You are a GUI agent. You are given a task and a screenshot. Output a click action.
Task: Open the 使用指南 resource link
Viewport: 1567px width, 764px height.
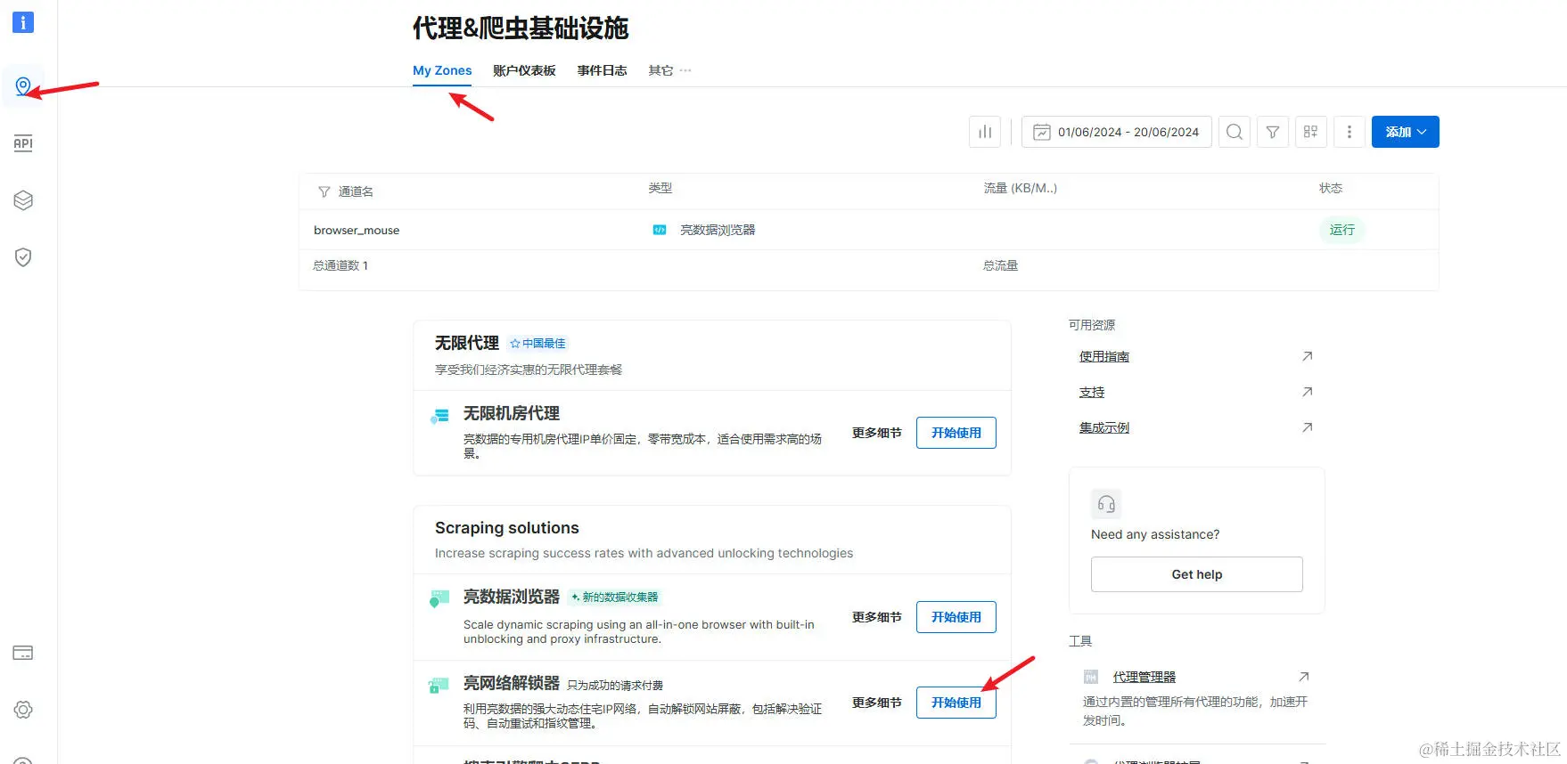coord(1104,356)
